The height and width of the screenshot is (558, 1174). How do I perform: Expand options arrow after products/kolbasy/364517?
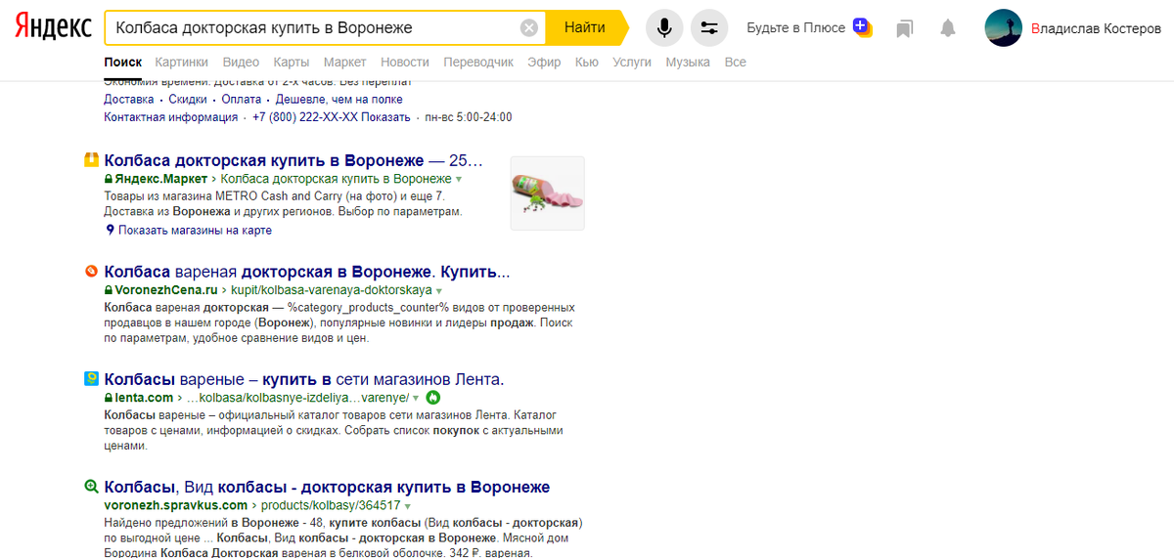(407, 506)
